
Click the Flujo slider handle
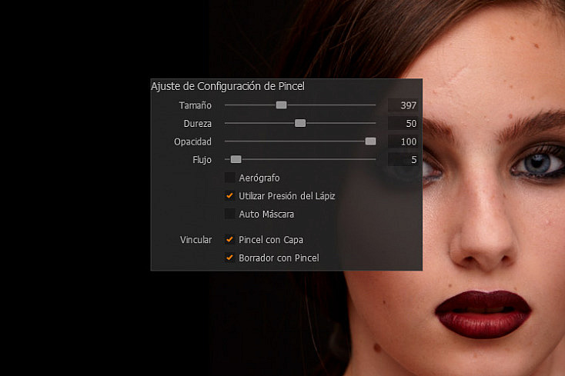click(x=236, y=159)
